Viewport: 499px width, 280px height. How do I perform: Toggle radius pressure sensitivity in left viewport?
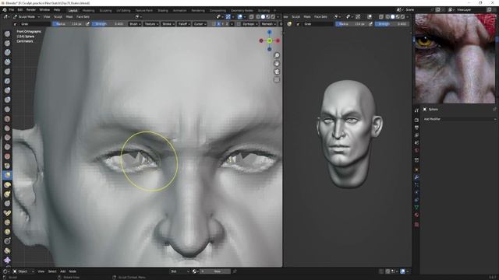coord(88,24)
